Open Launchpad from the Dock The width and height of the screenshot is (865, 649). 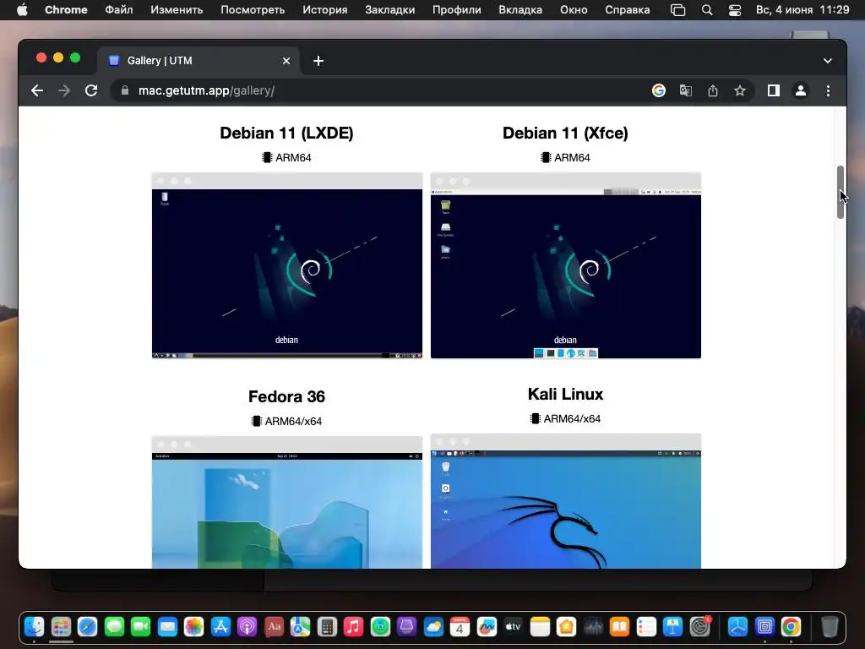(x=61, y=626)
